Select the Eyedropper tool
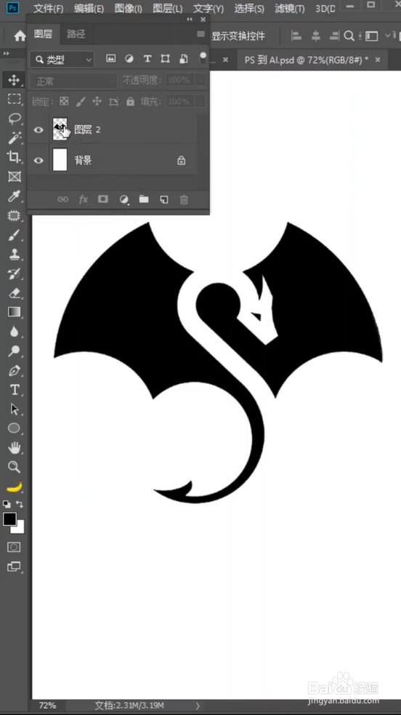Image resolution: width=401 pixels, height=715 pixels. (14, 196)
